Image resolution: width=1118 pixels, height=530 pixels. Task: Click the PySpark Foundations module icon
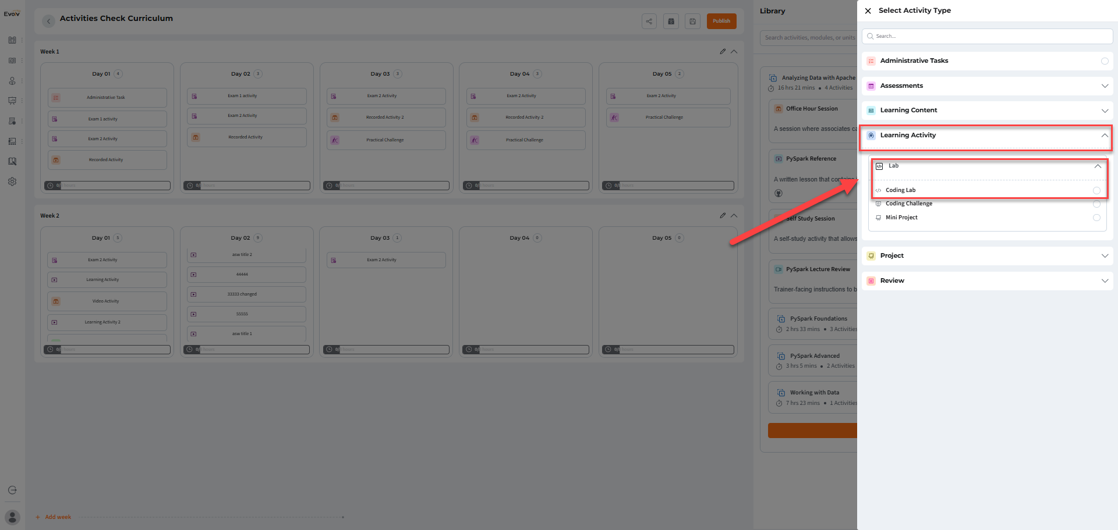click(781, 319)
